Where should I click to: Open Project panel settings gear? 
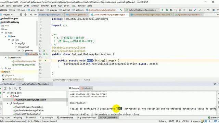pyautogui.click(x=31, y=14)
